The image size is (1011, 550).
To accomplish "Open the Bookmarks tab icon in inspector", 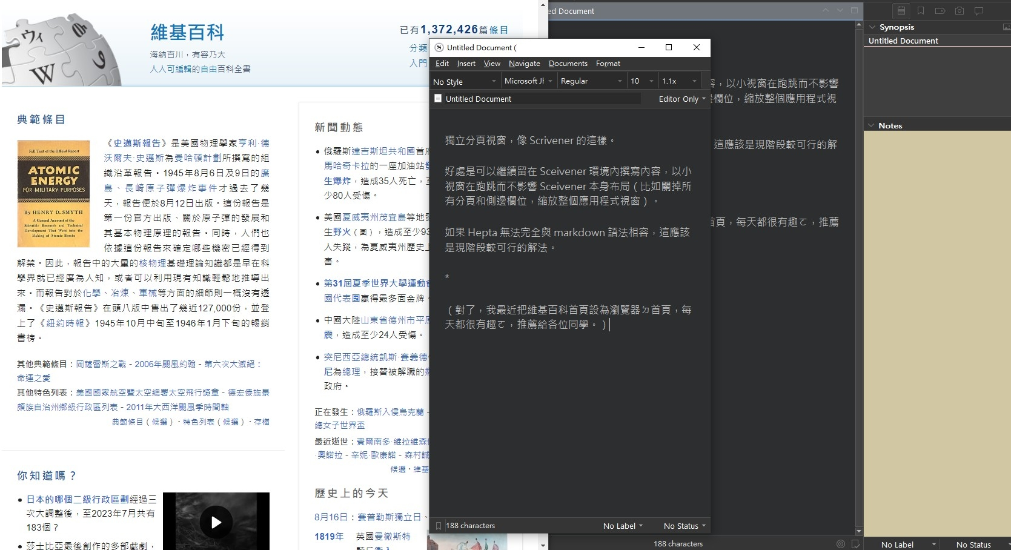I will [921, 11].
